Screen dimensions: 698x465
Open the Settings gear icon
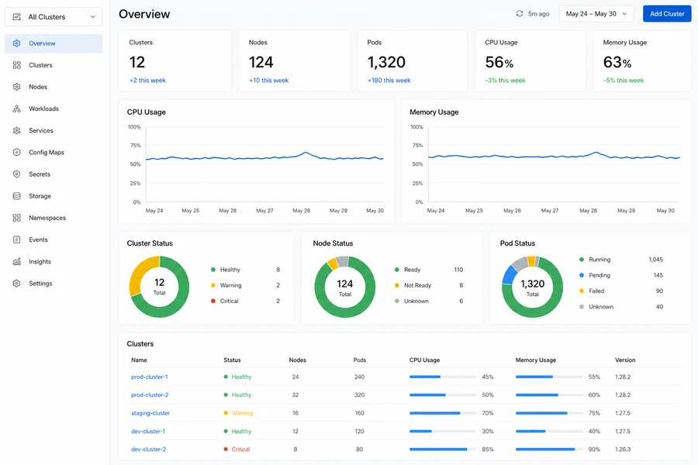click(16, 284)
